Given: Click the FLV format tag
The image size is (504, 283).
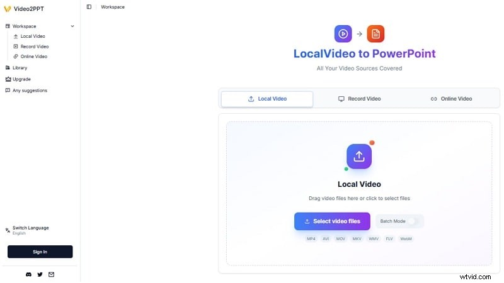Looking at the screenshot, I should 389,239.
